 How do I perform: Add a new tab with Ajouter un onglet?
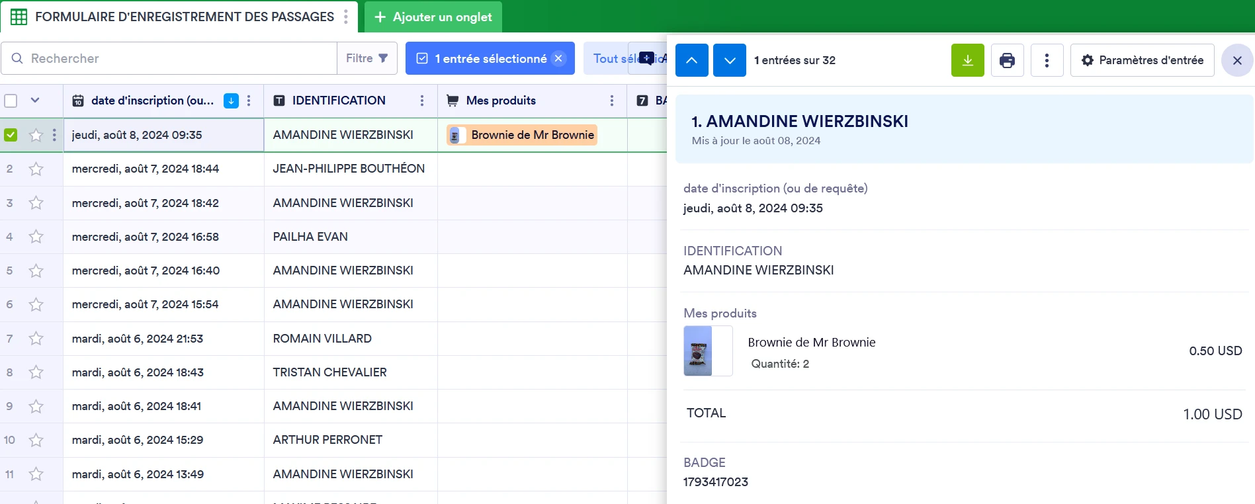(433, 17)
